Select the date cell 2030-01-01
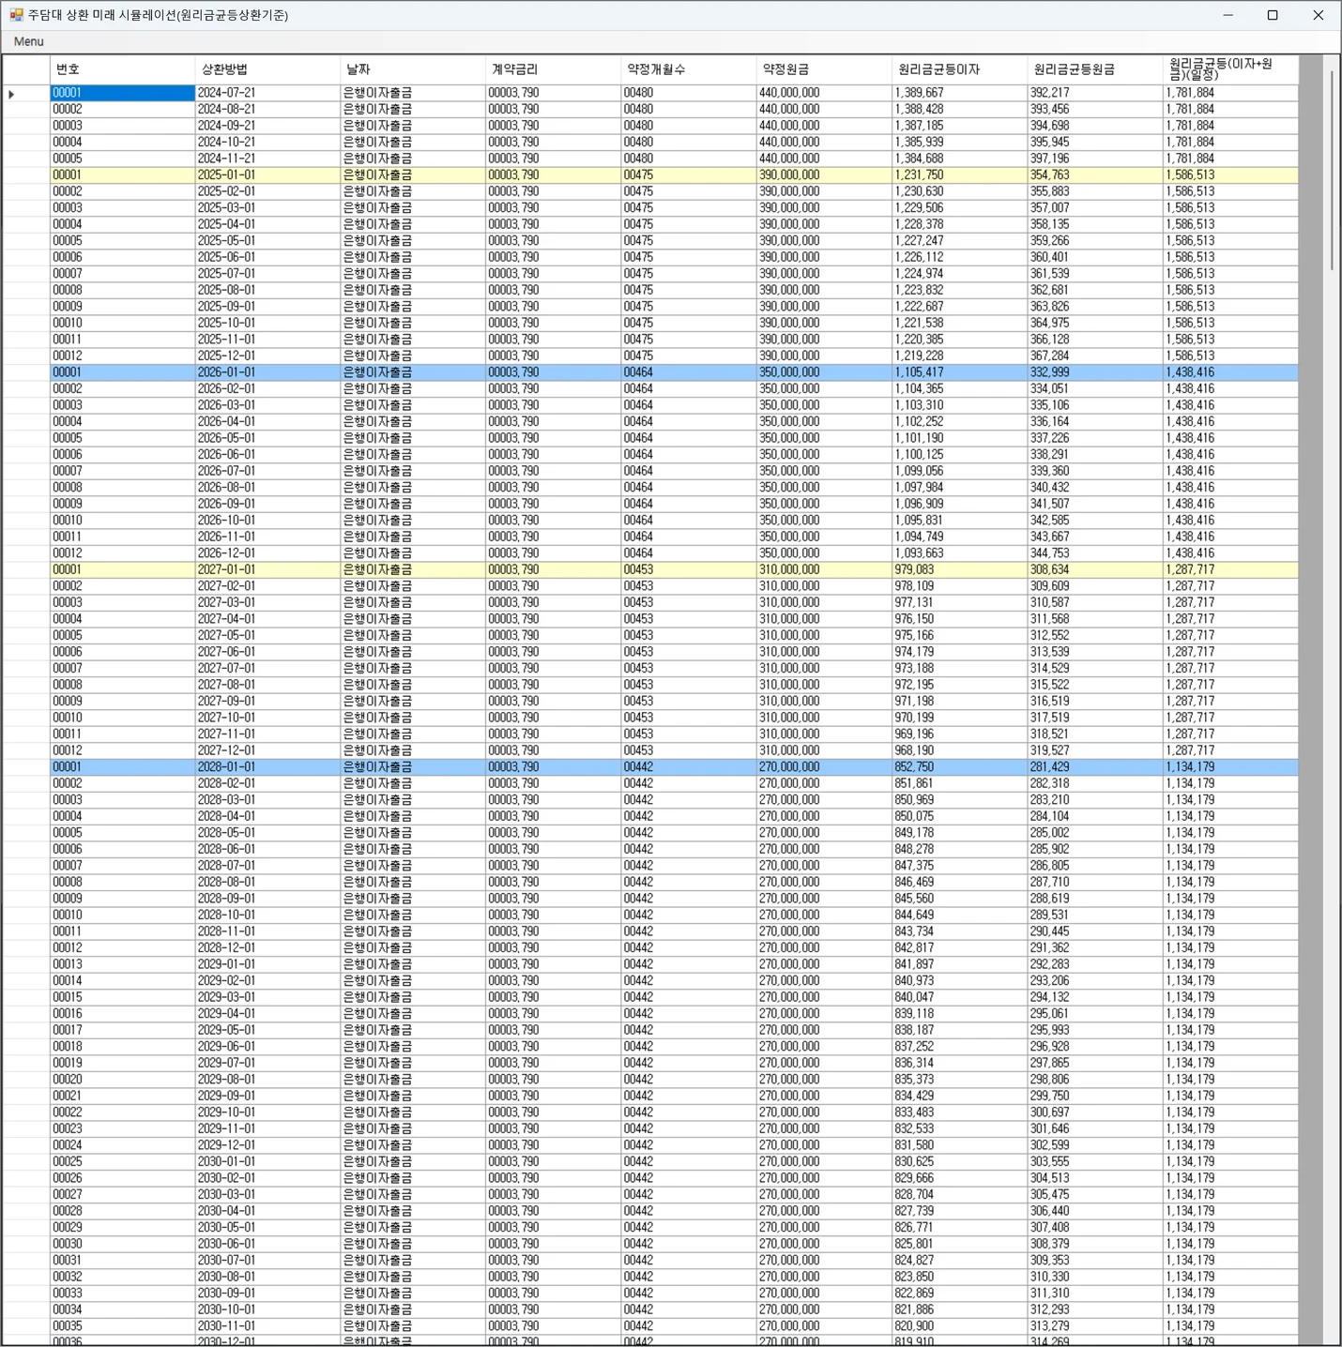The height and width of the screenshot is (1347, 1342). 267,1161
